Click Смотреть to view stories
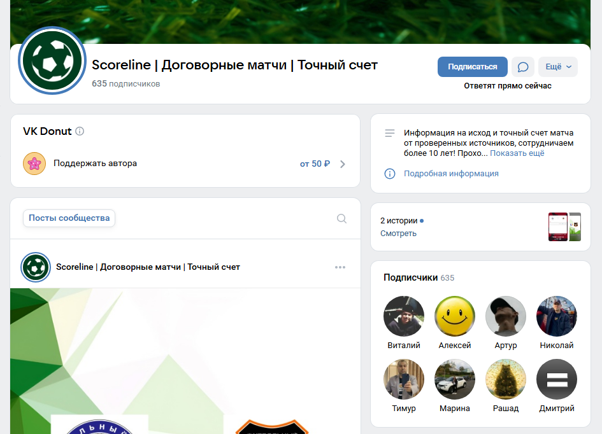 coord(398,234)
